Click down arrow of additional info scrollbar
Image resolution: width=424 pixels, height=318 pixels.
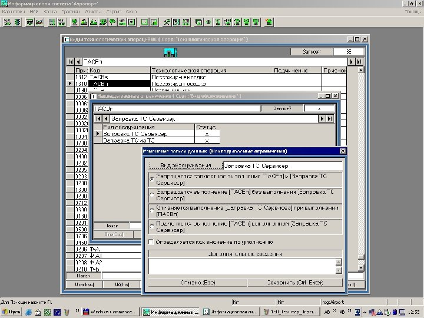pos(339,270)
